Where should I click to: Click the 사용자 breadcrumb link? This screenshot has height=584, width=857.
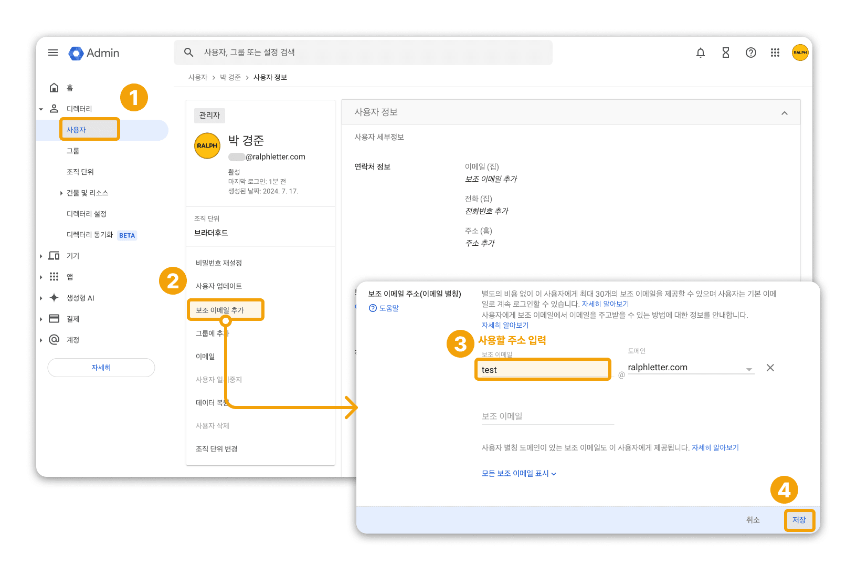(x=198, y=77)
